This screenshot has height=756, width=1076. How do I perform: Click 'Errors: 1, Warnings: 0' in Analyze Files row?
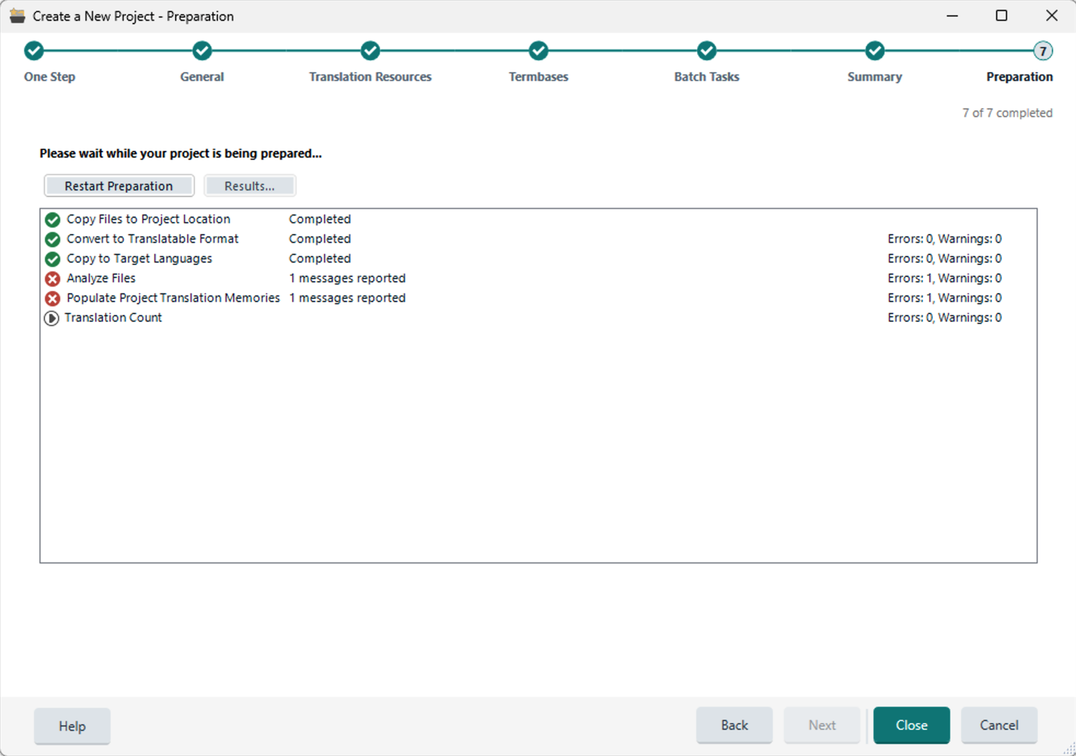[945, 278]
